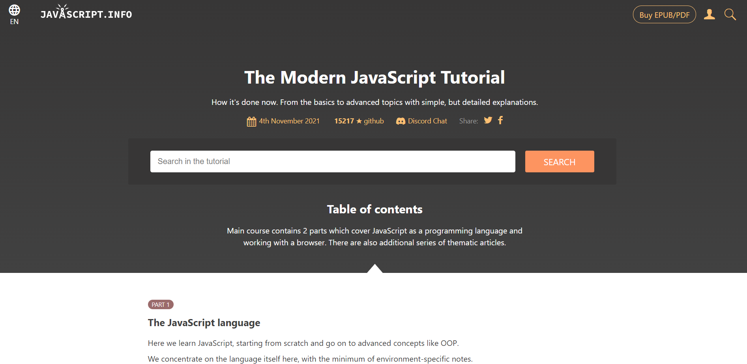747x364 pixels.
Task: Click the Share: label text
Action: click(468, 121)
